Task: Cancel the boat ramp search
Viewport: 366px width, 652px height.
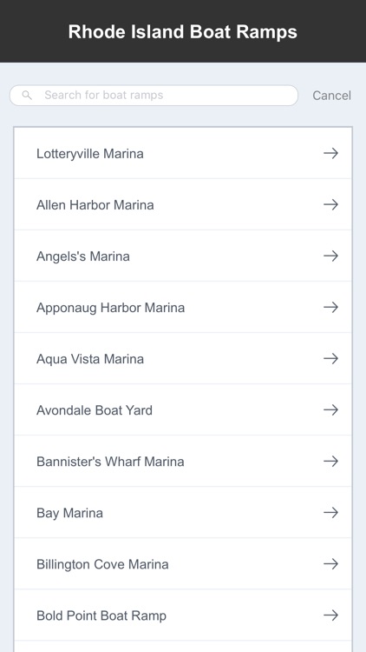Action: coord(331,96)
